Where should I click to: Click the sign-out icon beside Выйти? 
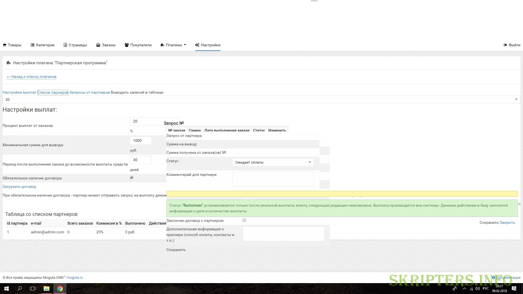505,45
